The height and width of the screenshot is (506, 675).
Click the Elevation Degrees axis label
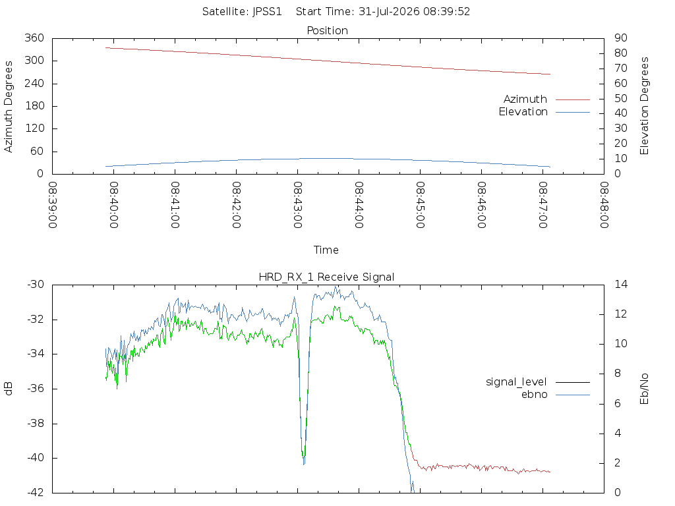(x=644, y=106)
